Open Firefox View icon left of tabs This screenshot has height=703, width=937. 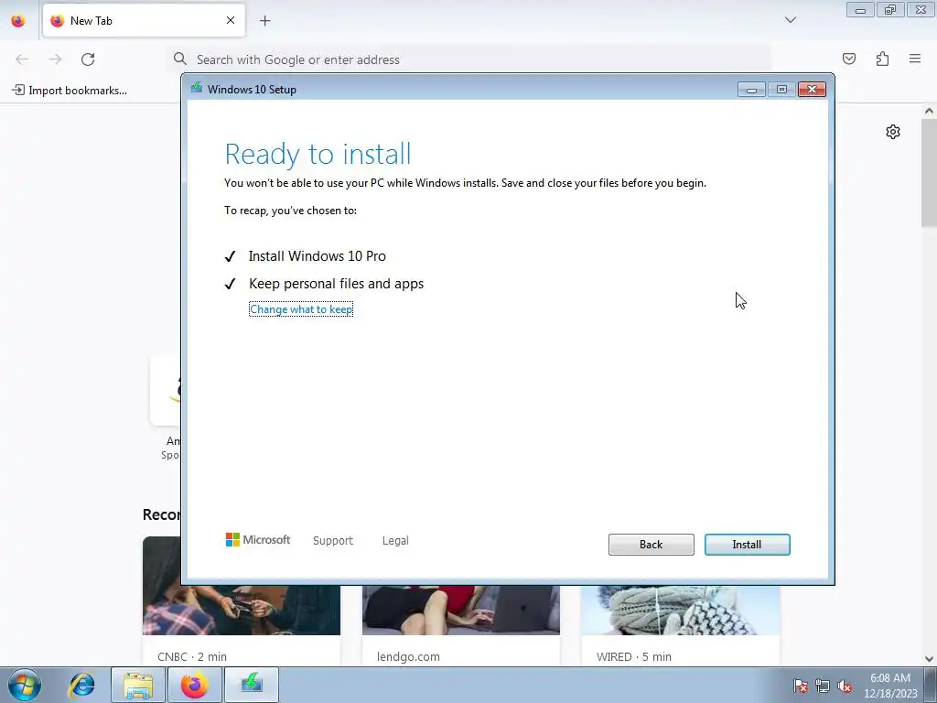18,20
